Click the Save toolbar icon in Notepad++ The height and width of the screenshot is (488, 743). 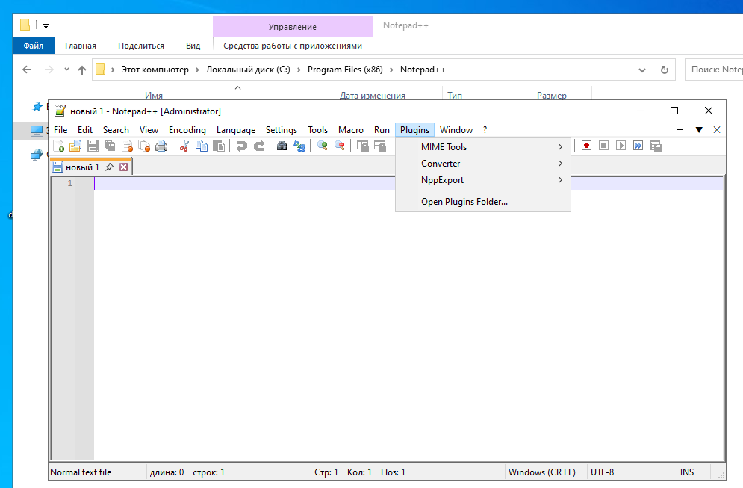(x=93, y=146)
